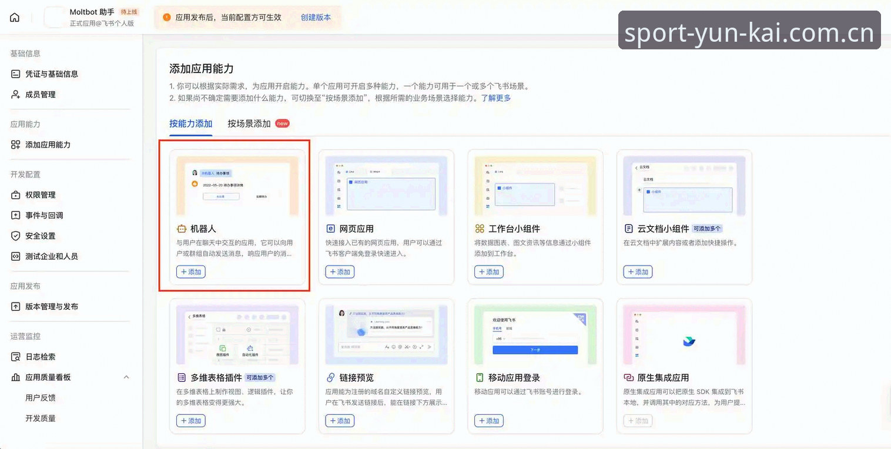Add the 机器人 capability
891x449 pixels.
point(191,272)
